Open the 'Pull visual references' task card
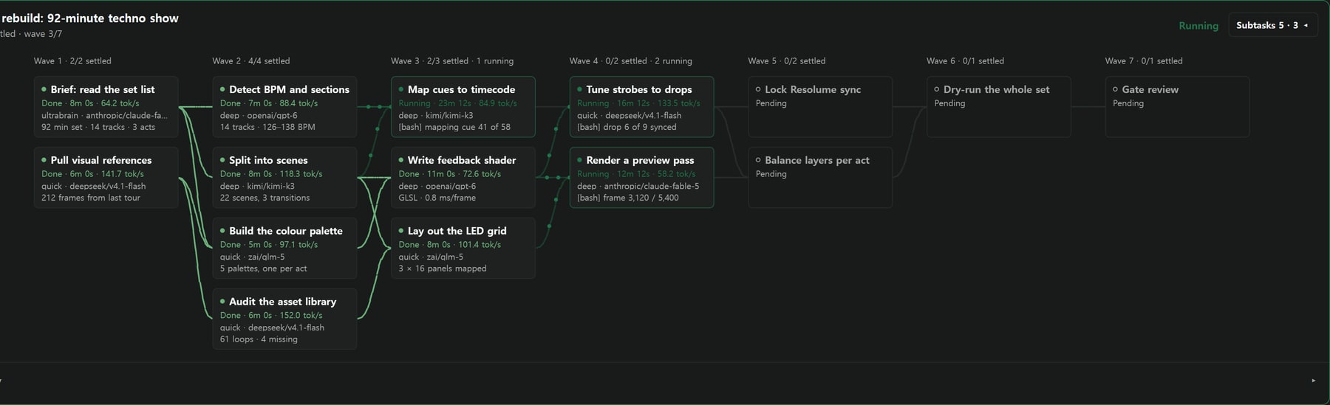The image size is (1330, 405). 106,178
